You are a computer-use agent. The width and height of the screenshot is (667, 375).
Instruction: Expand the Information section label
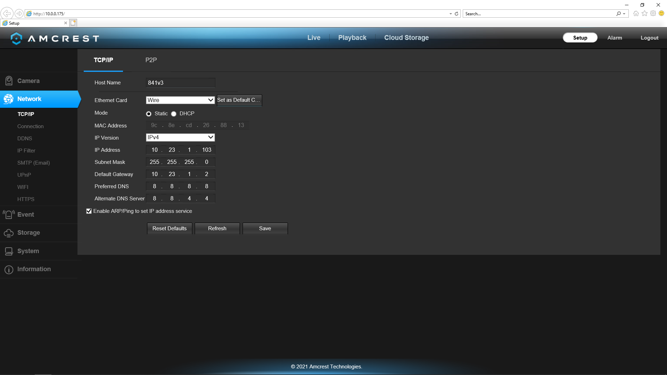(x=34, y=269)
